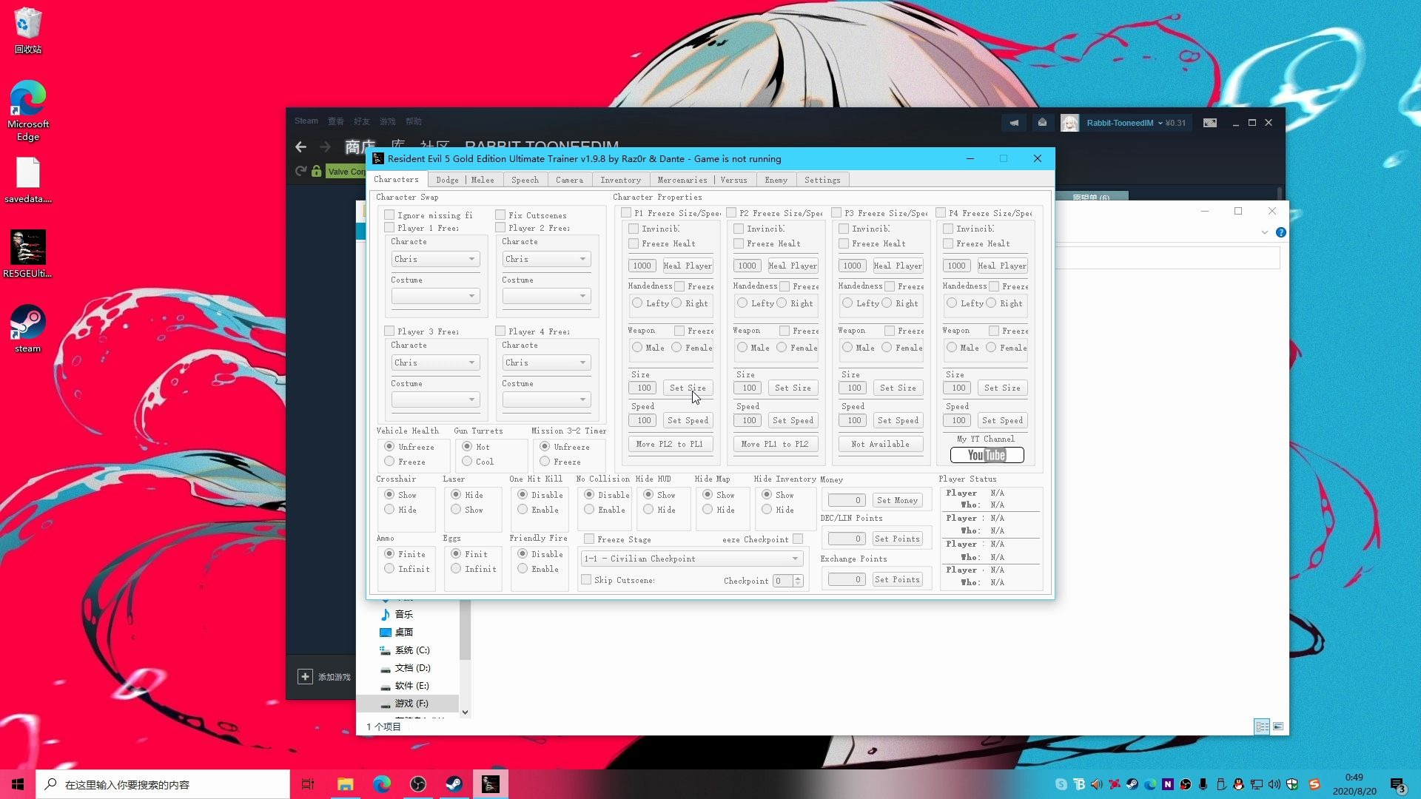Open Player 1 Character dropdown
Viewport: 1421px width, 799px height.
click(x=435, y=259)
